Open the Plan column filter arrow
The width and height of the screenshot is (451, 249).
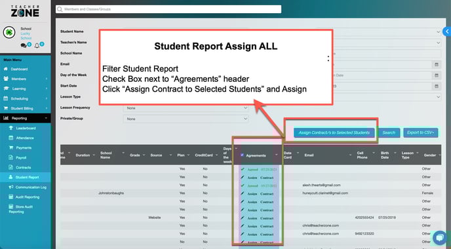pos(188,155)
